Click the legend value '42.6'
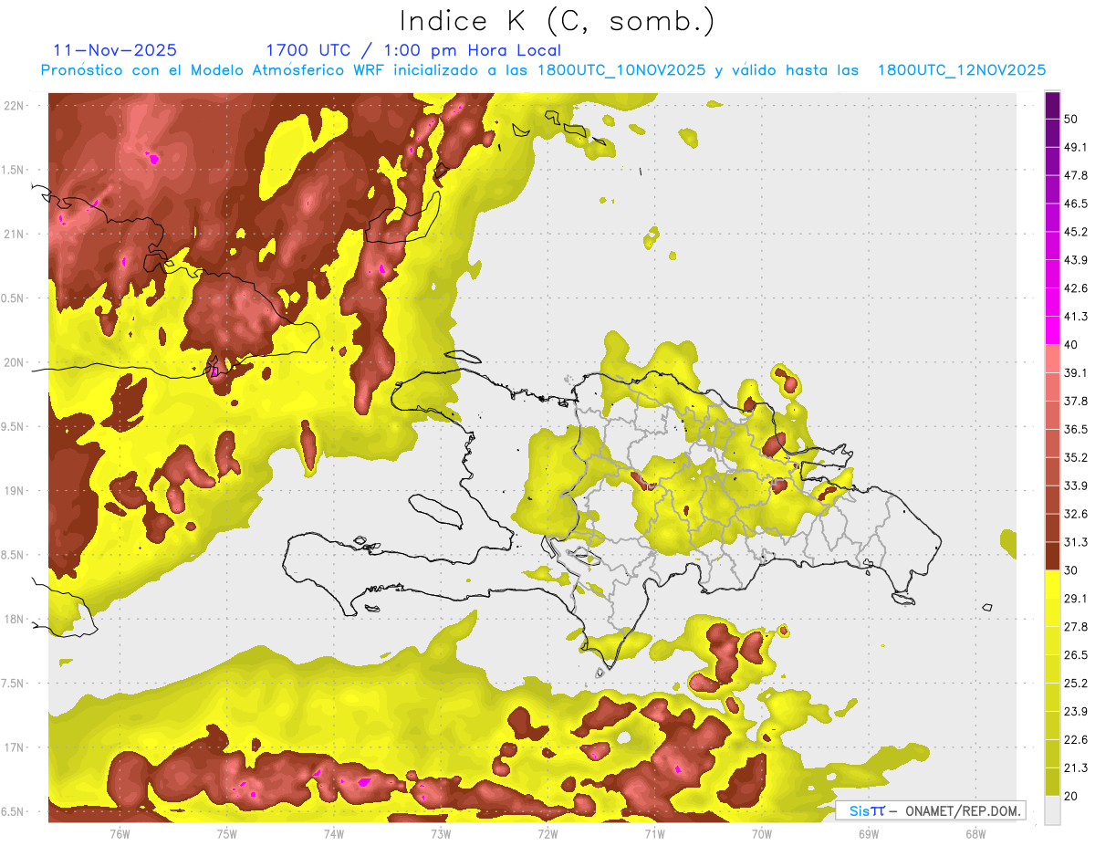This screenshot has height=846, width=1095. [1076, 288]
